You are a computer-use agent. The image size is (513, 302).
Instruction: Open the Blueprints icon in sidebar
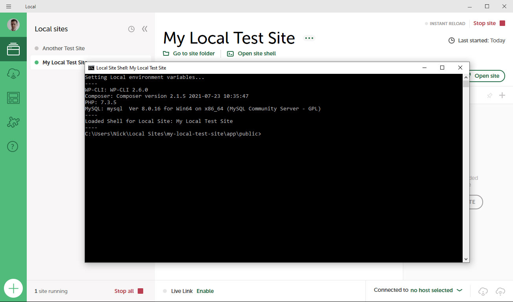pos(13,98)
